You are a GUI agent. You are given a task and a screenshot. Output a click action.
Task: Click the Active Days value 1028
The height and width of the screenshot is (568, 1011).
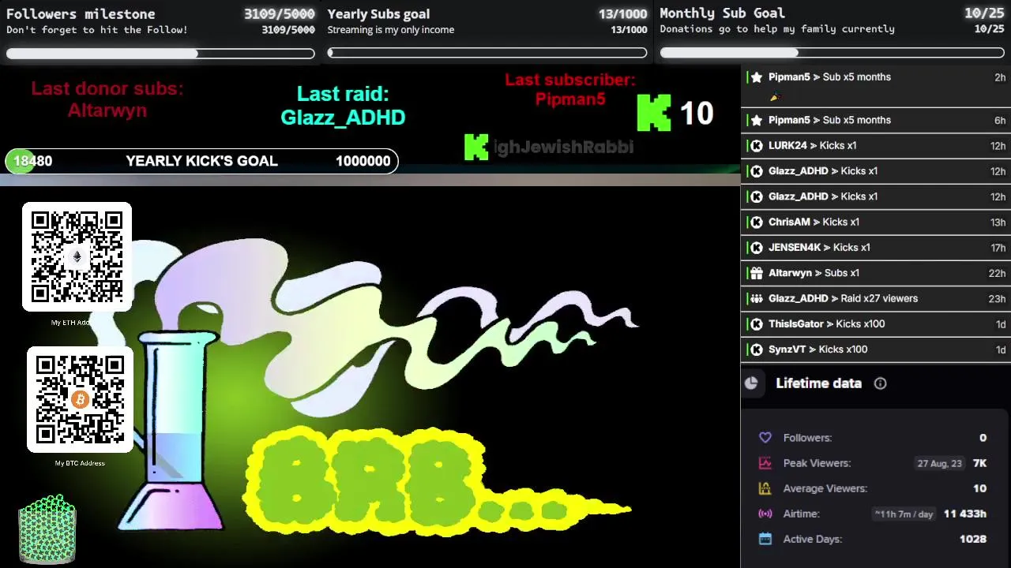point(972,540)
